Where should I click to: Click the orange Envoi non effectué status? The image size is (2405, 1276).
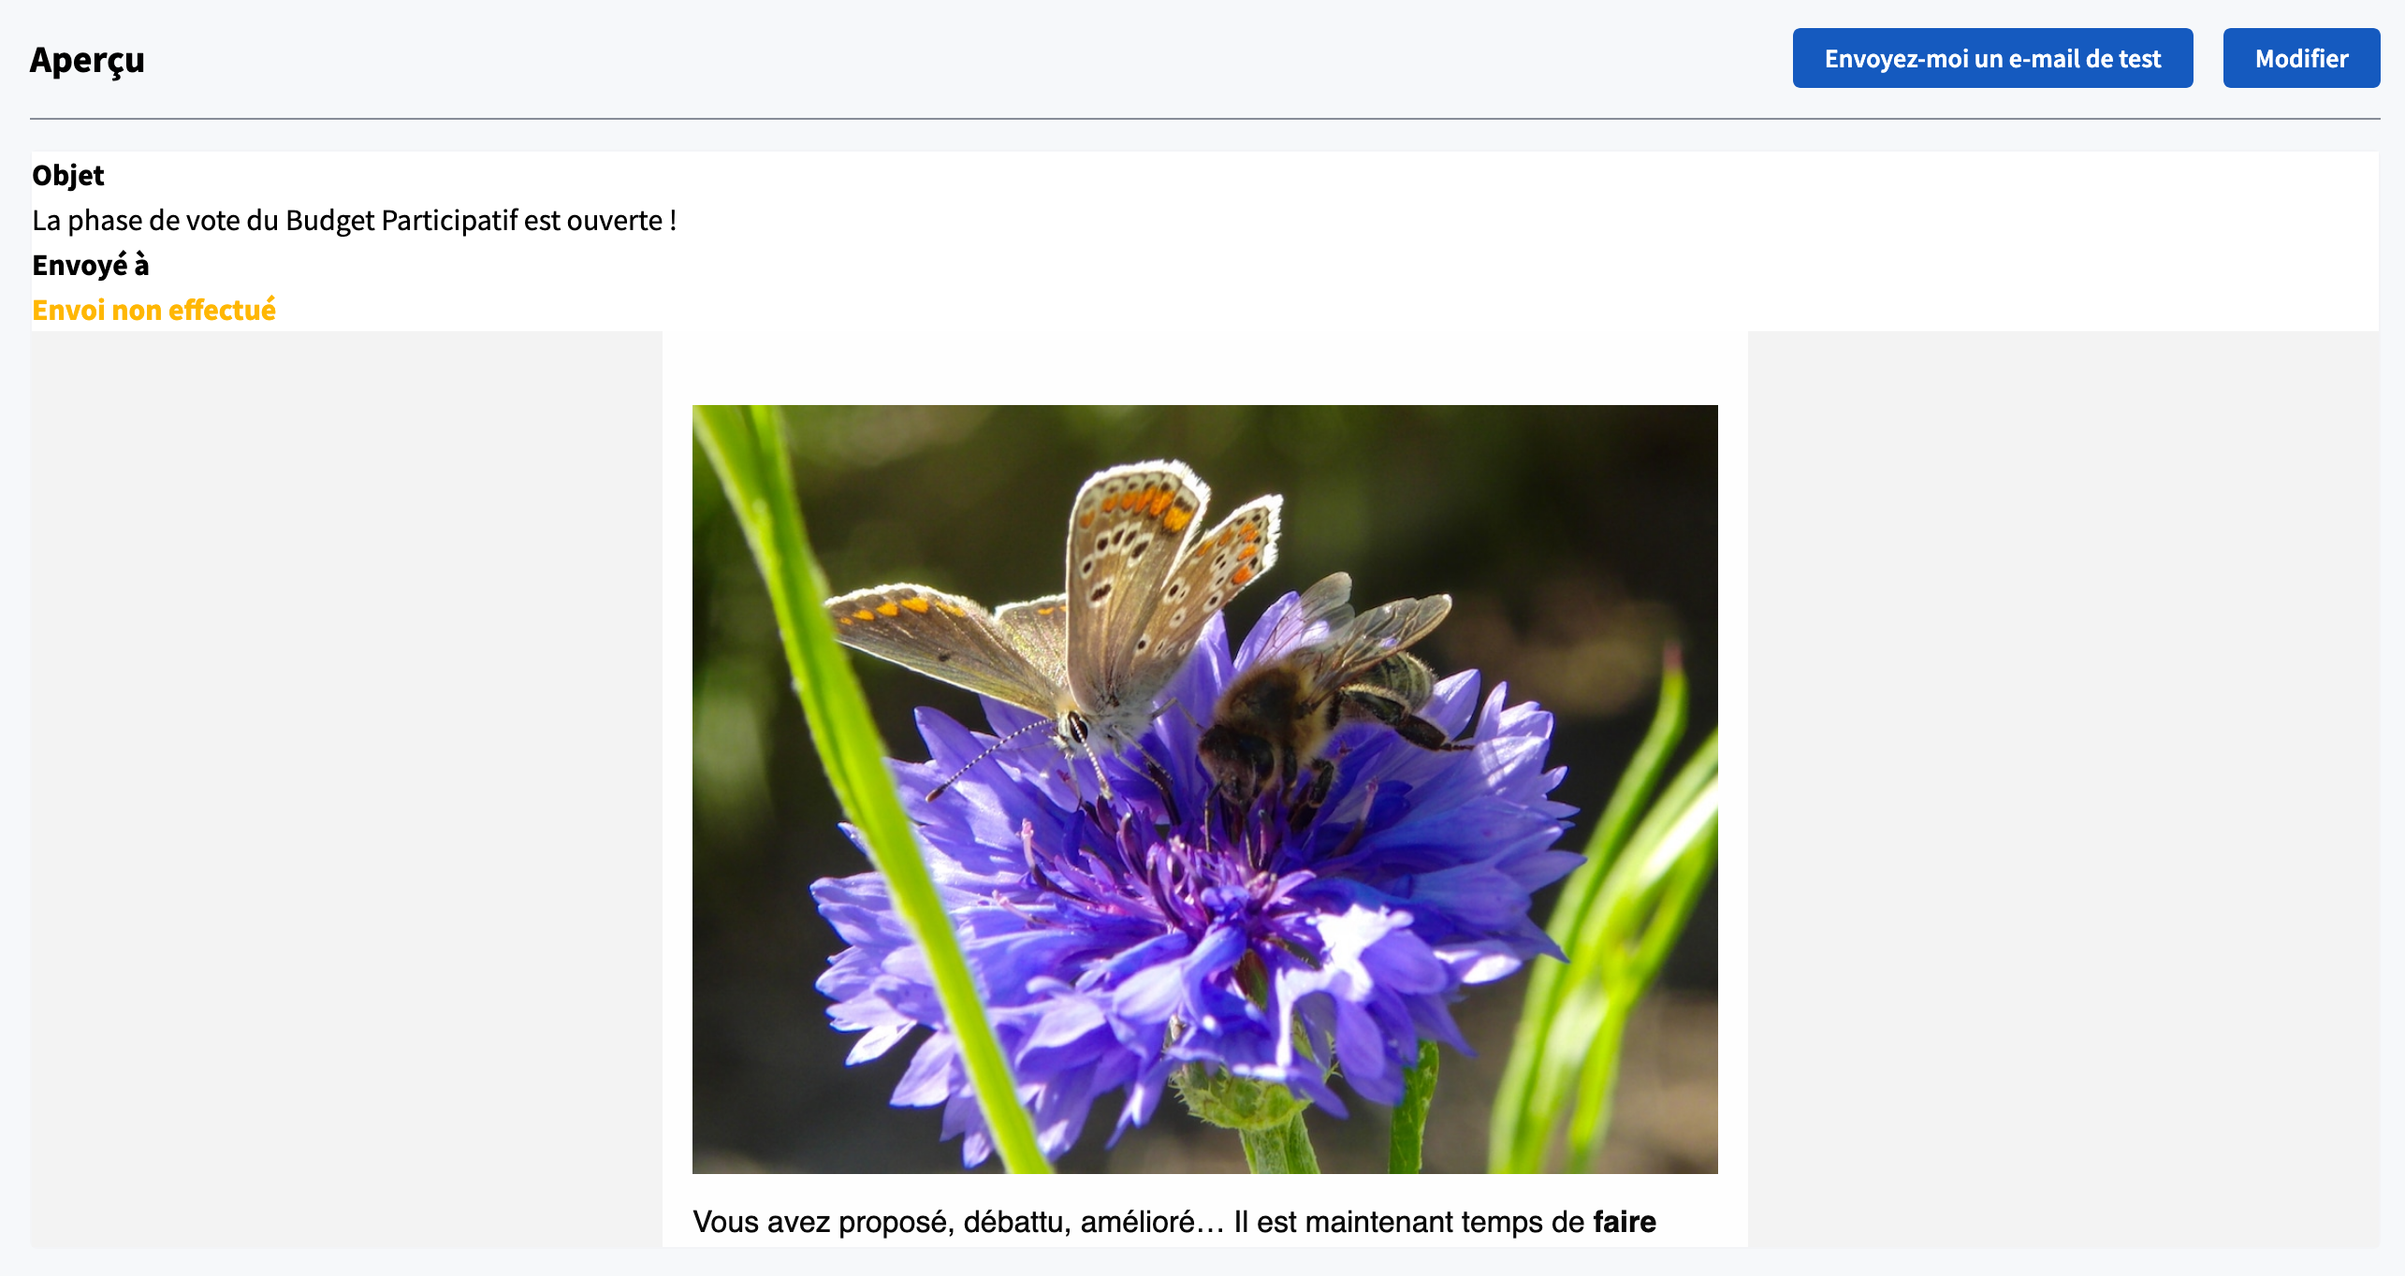tap(153, 311)
